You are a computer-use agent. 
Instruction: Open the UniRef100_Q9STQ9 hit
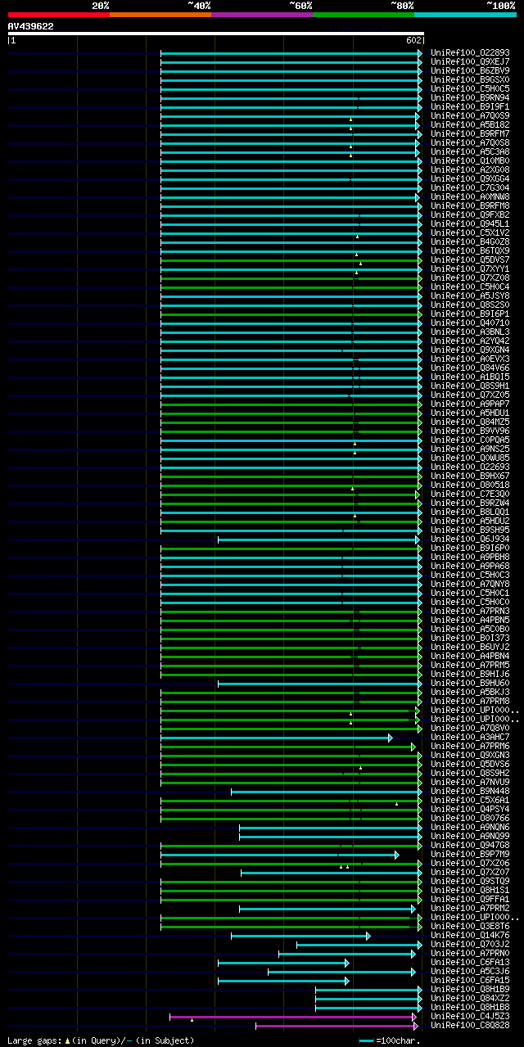click(470, 881)
